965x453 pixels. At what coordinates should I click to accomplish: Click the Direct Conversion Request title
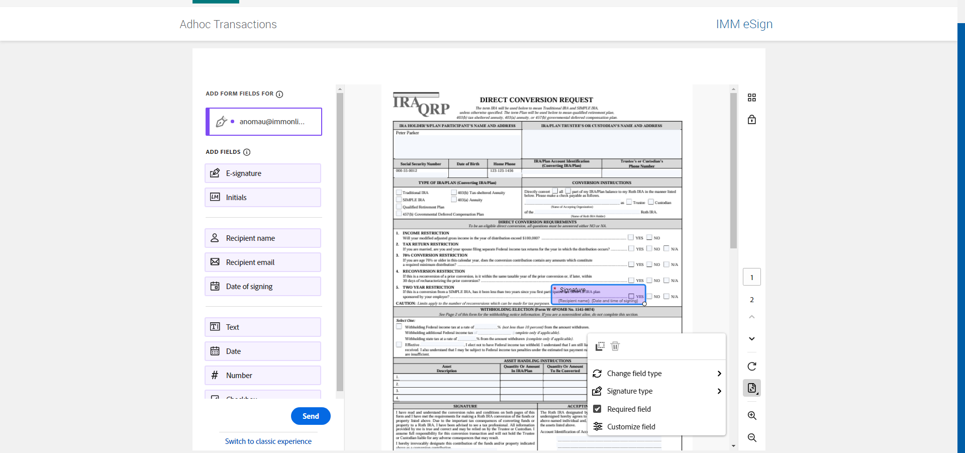(x=536, y=100)
